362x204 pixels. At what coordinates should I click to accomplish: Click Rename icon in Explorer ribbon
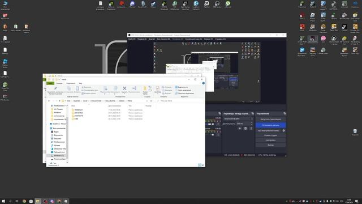(134, 88)
